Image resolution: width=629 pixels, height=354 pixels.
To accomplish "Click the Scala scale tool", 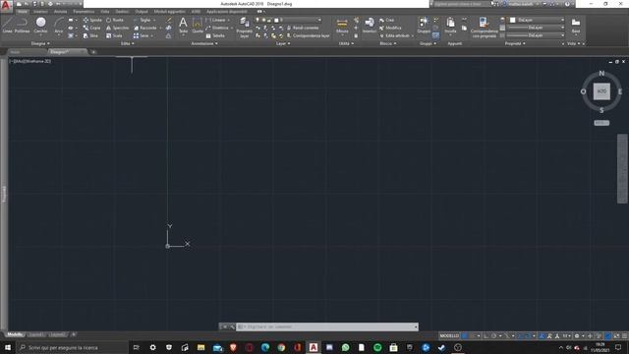I will (x=114, y=35).
